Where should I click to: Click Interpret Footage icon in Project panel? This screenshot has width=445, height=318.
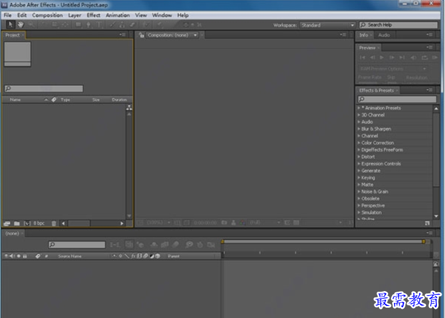[7, 223]
